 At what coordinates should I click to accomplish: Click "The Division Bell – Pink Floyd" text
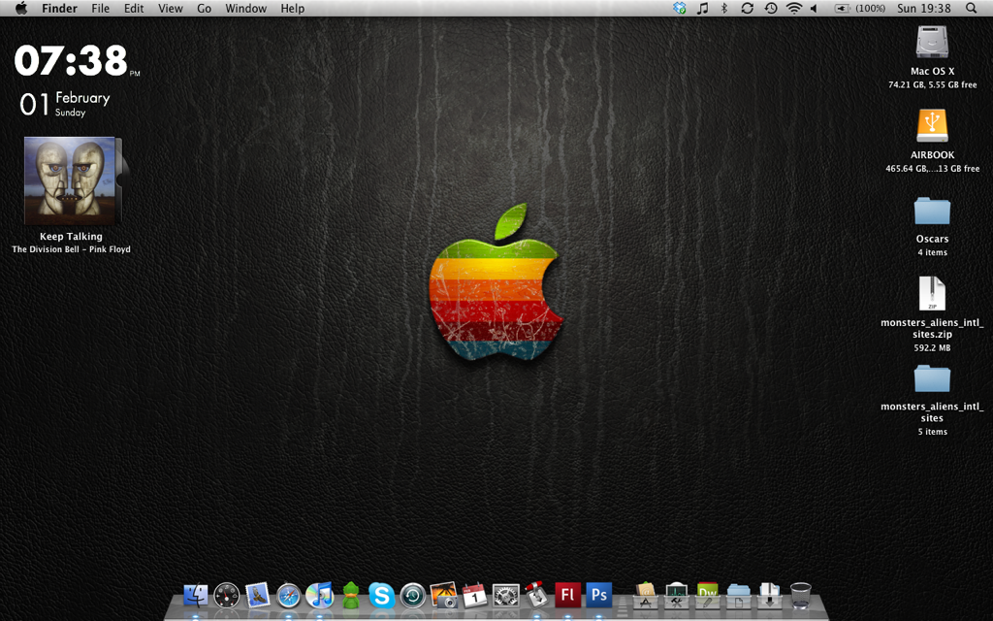[71, 249]
